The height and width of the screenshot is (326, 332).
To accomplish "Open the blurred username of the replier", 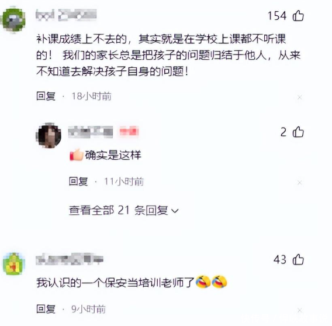I will 91,132.
